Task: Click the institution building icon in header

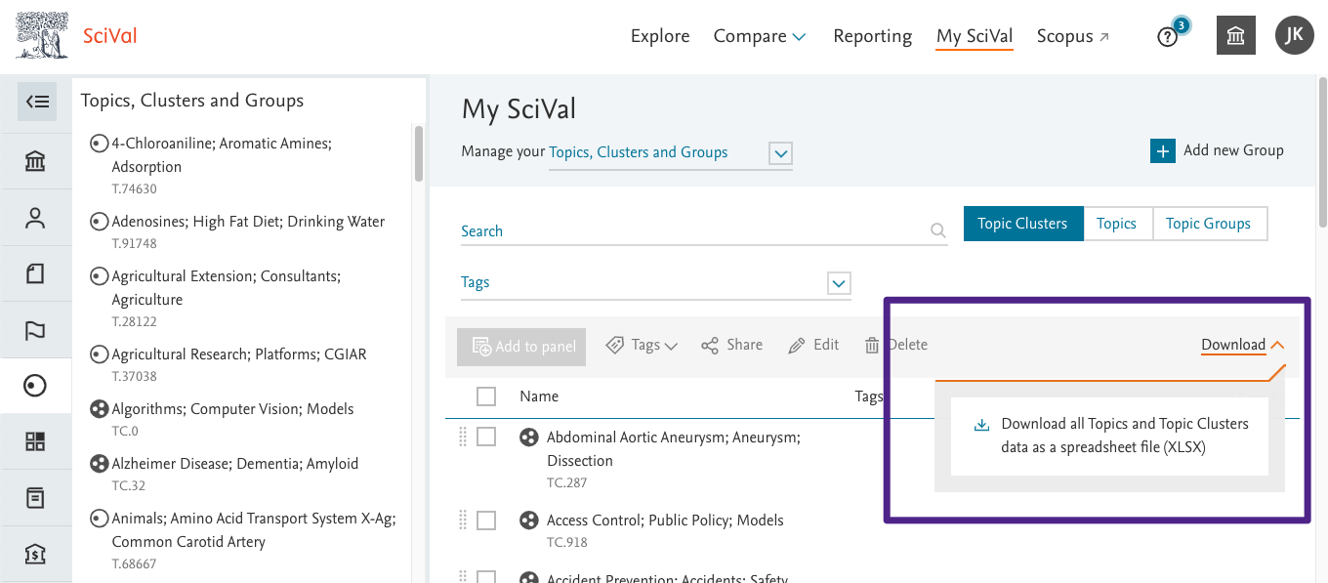Action: (1235, 36)
